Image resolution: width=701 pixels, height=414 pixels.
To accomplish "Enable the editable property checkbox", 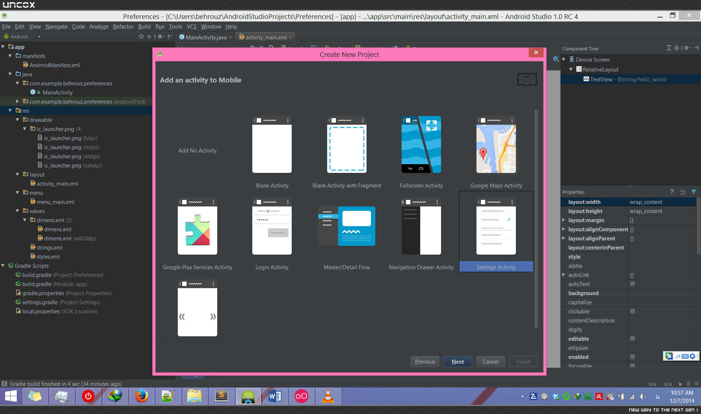I will point(632,338).
